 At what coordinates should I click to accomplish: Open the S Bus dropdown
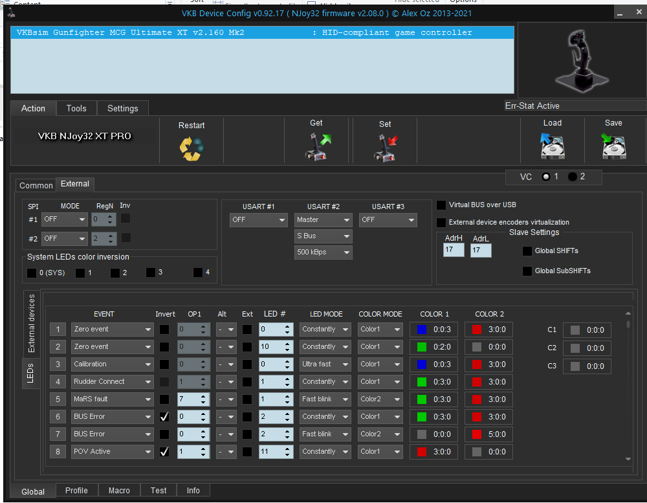click(323, 236)
